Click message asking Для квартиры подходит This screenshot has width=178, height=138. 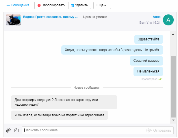pos(64,102)
